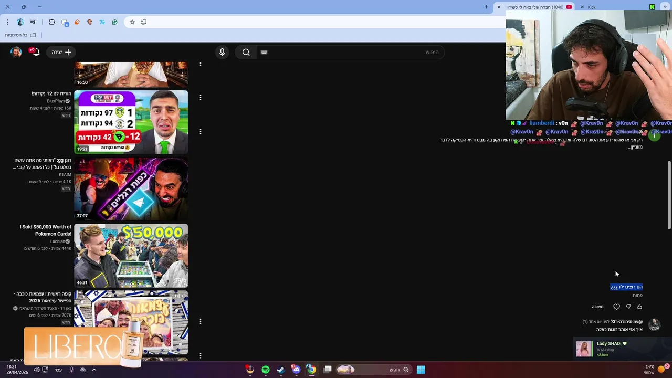
Task: Open the 37:07 KTAIM video thumbnail
Action: (x=131, y=188)
